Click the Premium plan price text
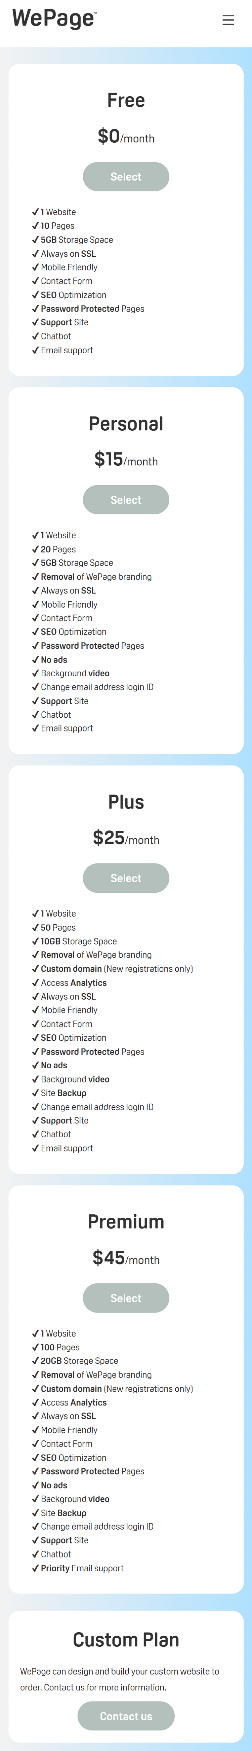The image size is (252, 1751). [126, 1258]
